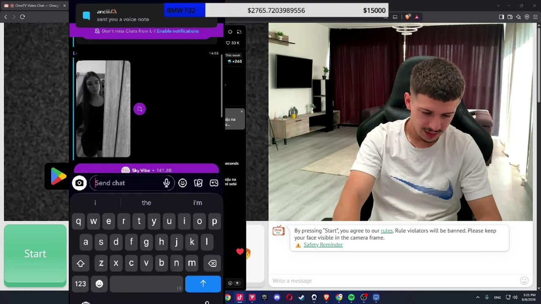Close the small chat popup with the x
Viewport: 541px width, 304px height.
(242, 111)
